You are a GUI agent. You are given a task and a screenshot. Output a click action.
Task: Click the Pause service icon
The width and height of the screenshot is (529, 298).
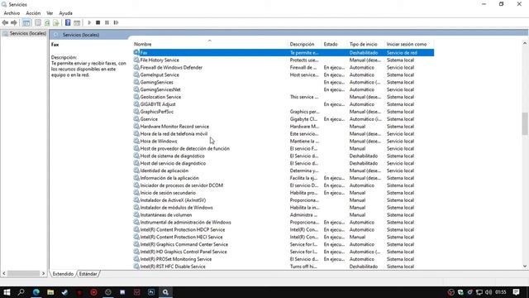(107, 22)
